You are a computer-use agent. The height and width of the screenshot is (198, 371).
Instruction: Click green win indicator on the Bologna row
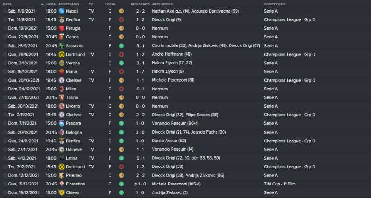click(122, 133)
